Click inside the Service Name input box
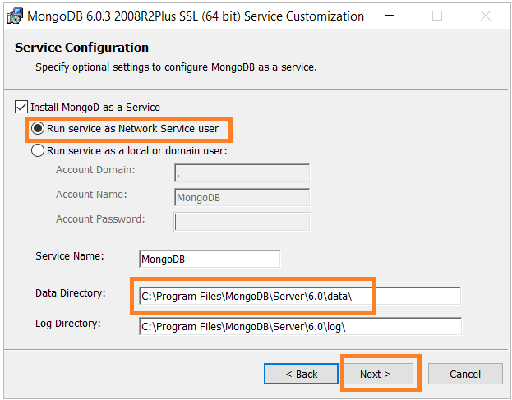The width and height of the screenshot is (512, 400). coord(210,259)
